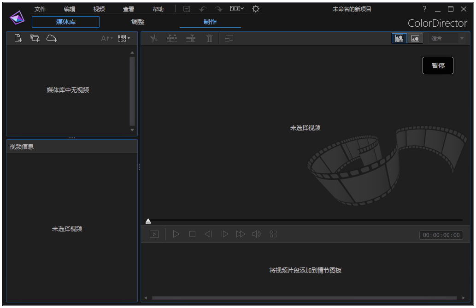
Task: Click the storyboard scrollbar left arrow
Action: [x=146, y=298]
